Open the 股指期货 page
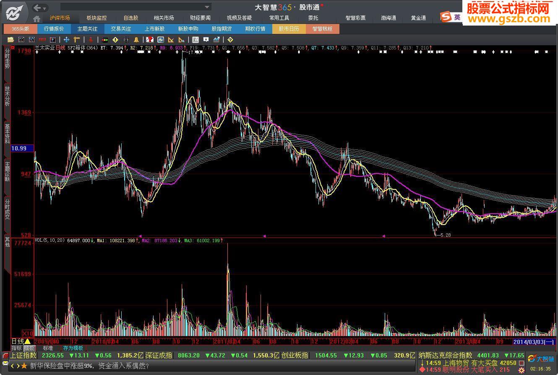Image resolution: width=558 pixels, height=375 pixels. (x=222, y=29)
